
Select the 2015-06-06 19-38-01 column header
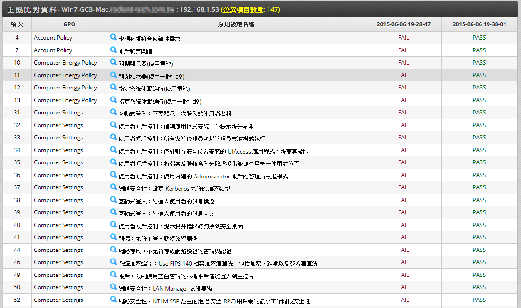pyautogui.click(x=479, y=24)
